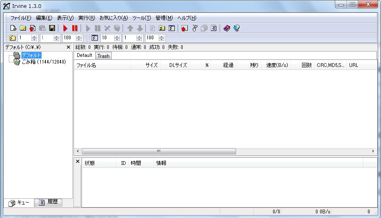Click the lined document list toolbar icon
Image resolution: width=381 pixels, height=218 pixels.
click(x=214, y=28)
